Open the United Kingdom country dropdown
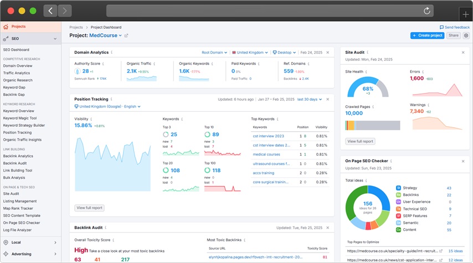The width and height of the screenshot is (473, 263). point(250,53)
